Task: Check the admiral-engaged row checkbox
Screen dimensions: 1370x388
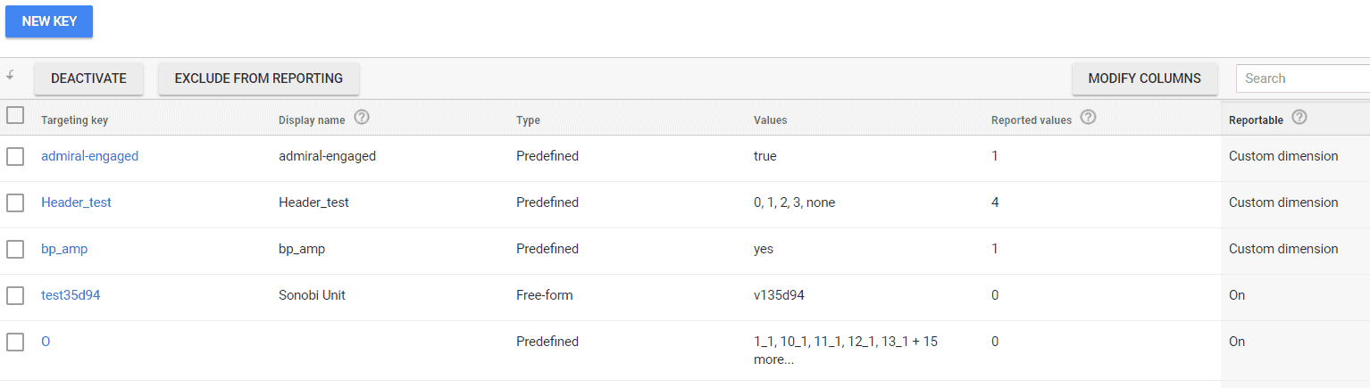Action: (15, 156)
